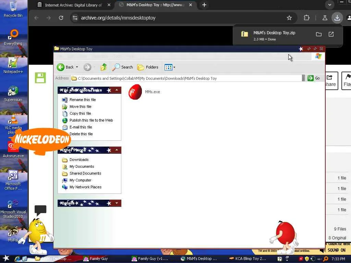Open Shared Documents under Other Places
Screen dimensions: 351x263
tap(85, 173)
